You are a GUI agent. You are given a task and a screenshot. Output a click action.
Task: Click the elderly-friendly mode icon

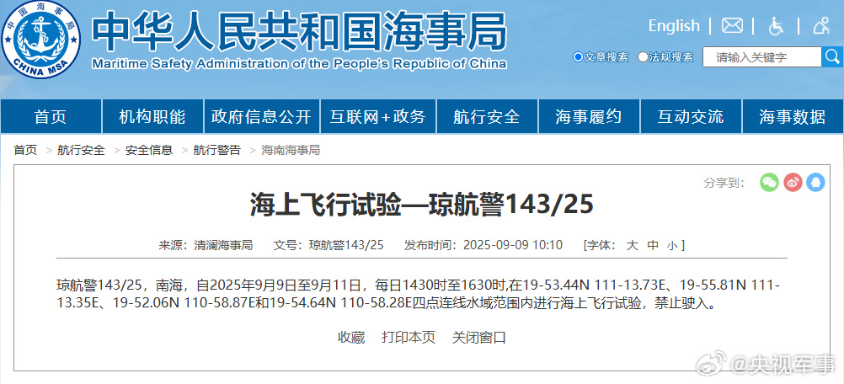click(821, 26)
